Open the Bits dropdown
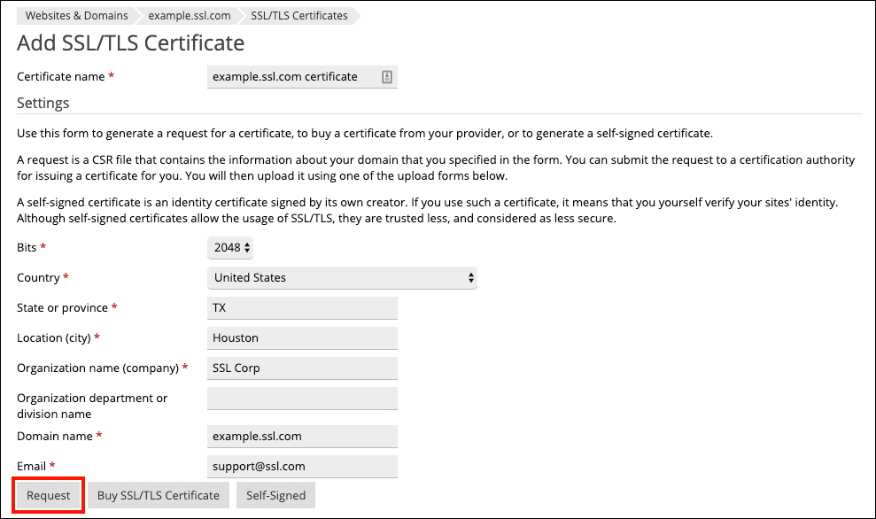876x519 pixels. pyautogui.click(x=232, y=248)
